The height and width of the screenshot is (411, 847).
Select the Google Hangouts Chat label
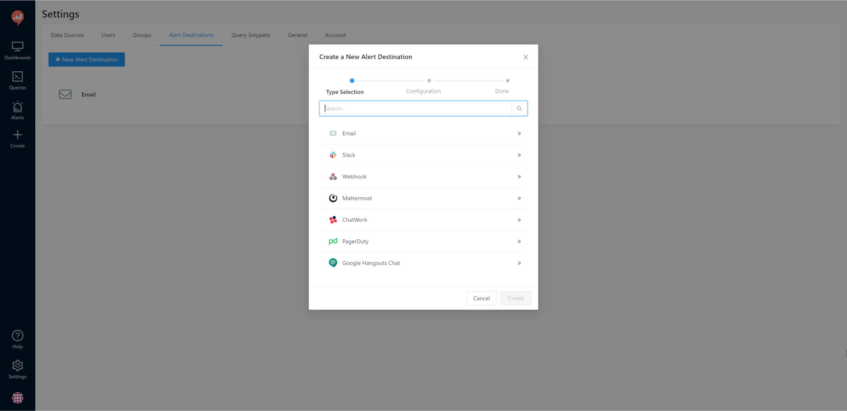click(371, 263)
